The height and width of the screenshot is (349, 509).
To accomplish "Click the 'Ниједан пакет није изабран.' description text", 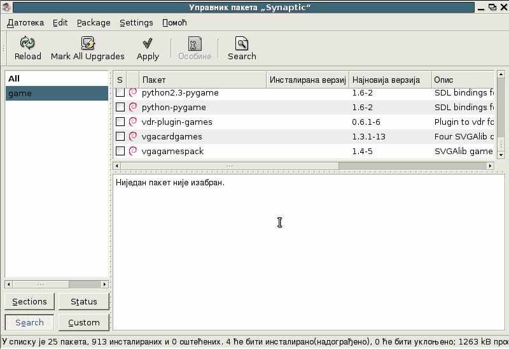I will 170,183.
